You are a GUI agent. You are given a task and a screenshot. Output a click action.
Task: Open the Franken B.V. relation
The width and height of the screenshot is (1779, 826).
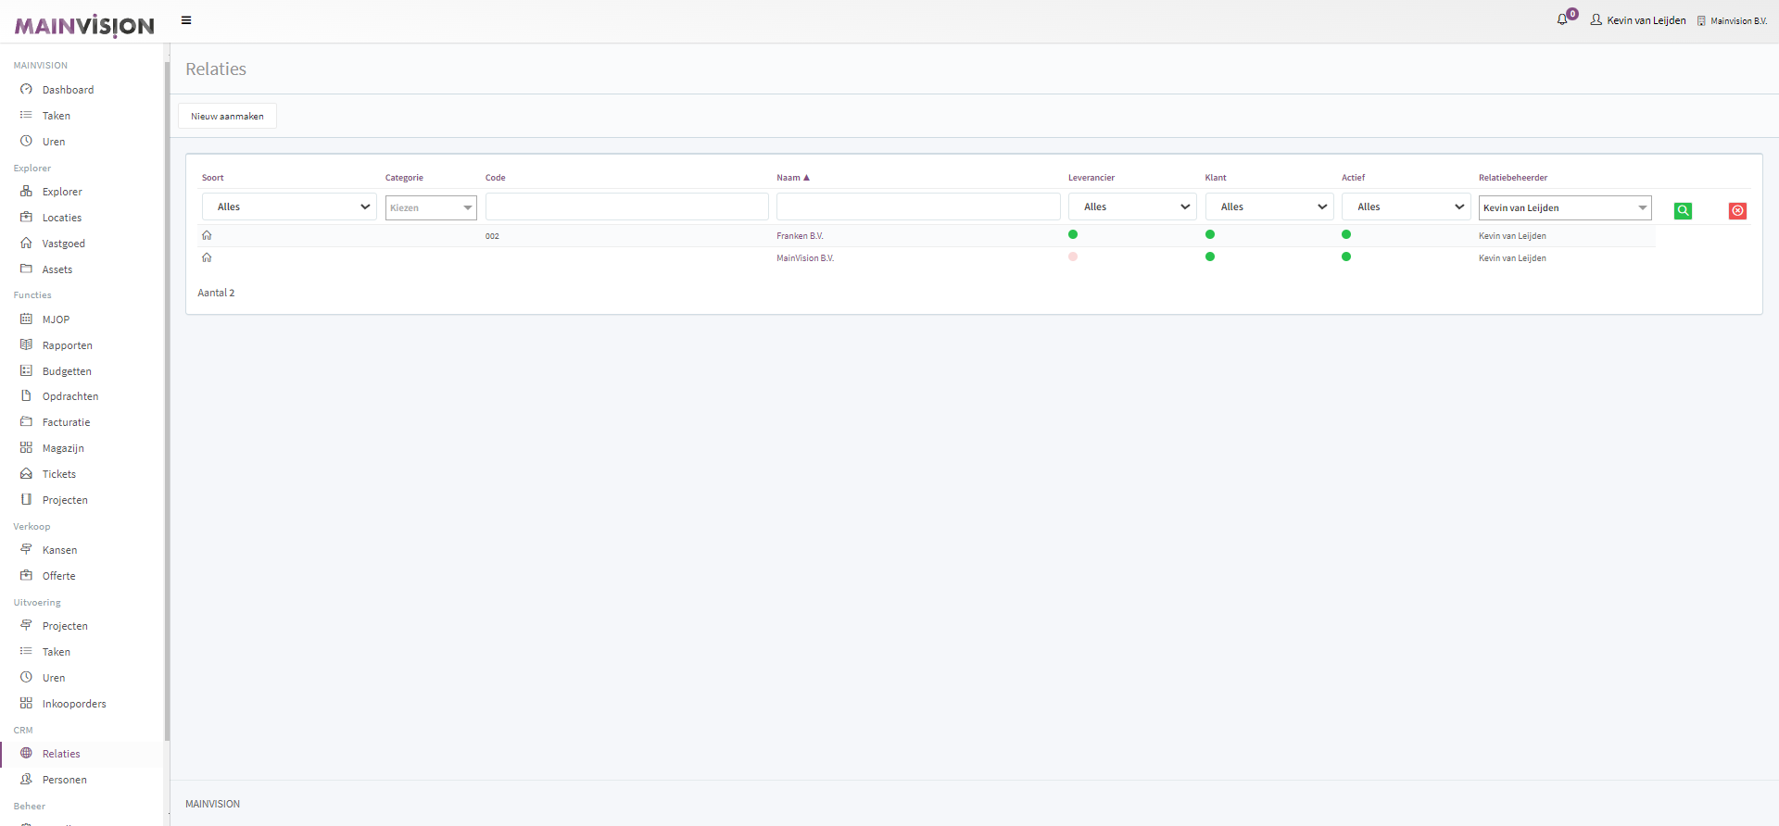tap(800, 236)
